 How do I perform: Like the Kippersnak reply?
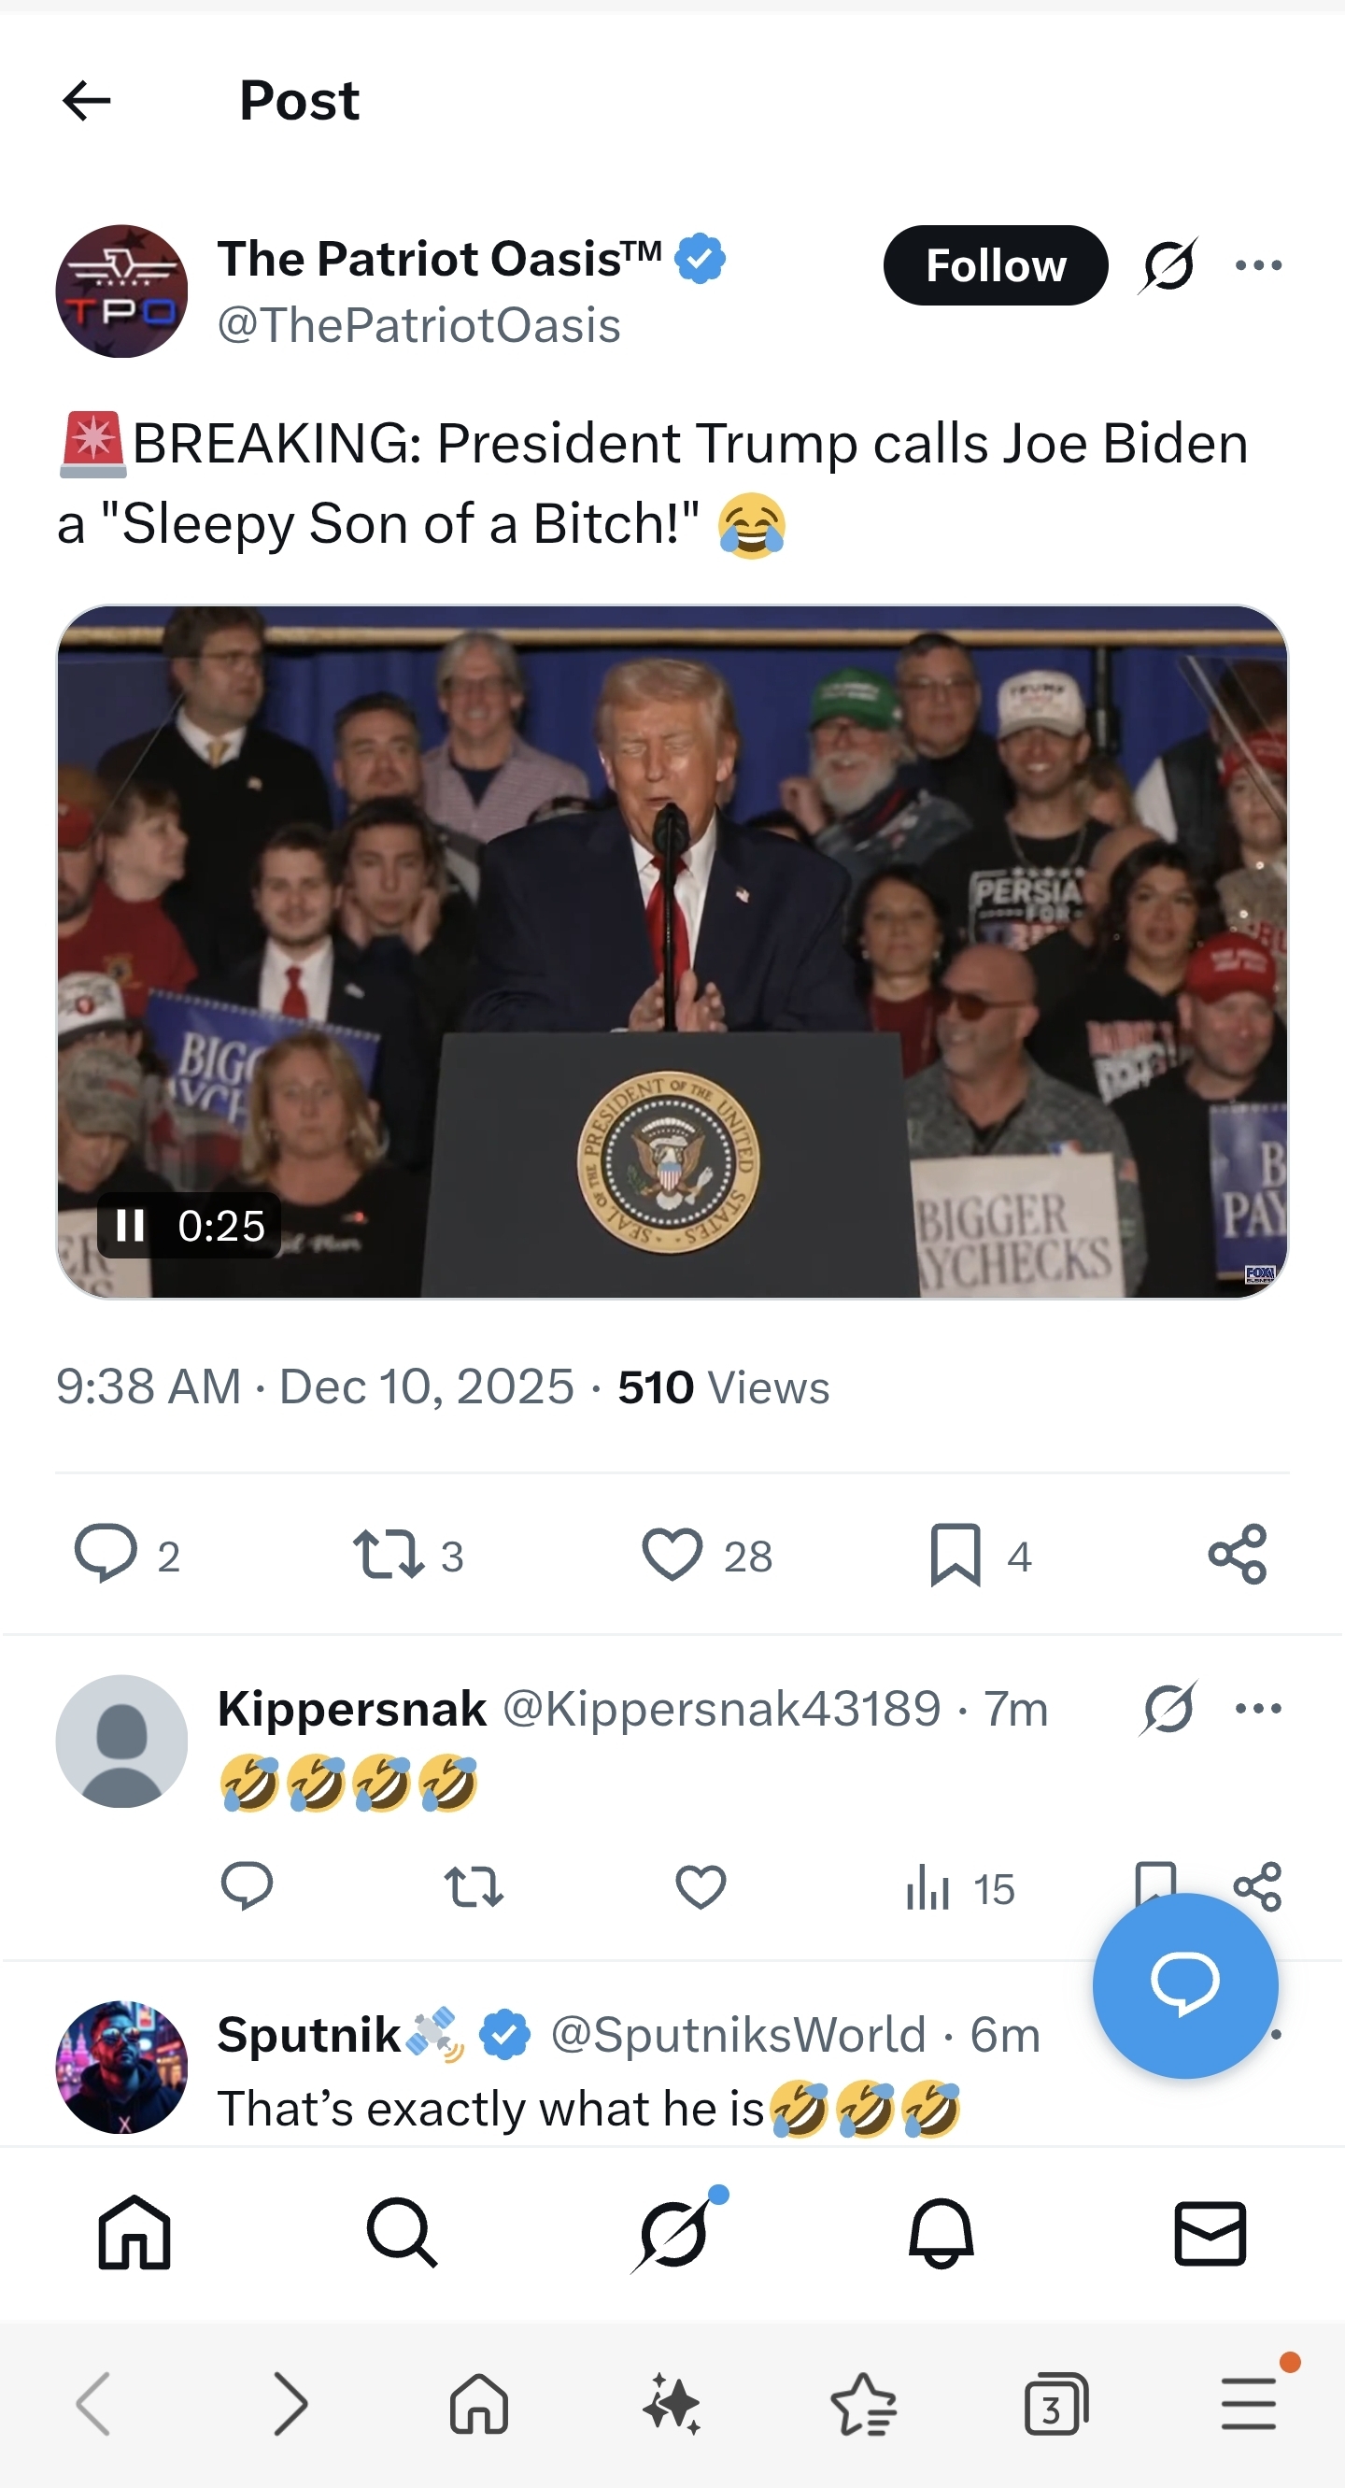[x=701, y=1887]
